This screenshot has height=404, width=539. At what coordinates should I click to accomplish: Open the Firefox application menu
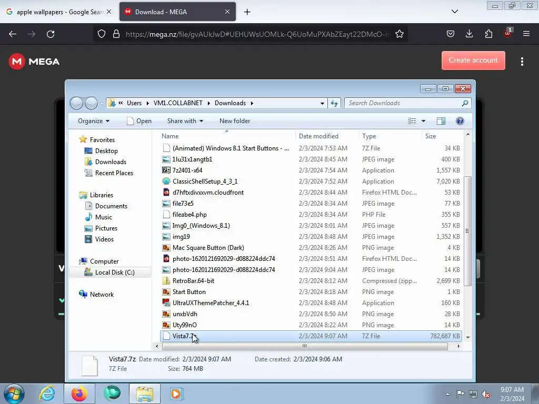(526, 34)
